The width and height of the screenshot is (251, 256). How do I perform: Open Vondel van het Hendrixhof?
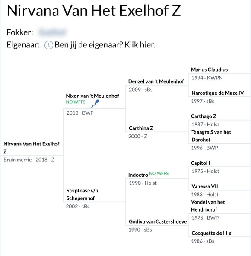pos(208,206)
